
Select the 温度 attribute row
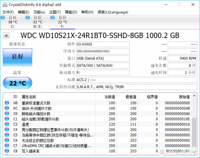tap(97, 124)
